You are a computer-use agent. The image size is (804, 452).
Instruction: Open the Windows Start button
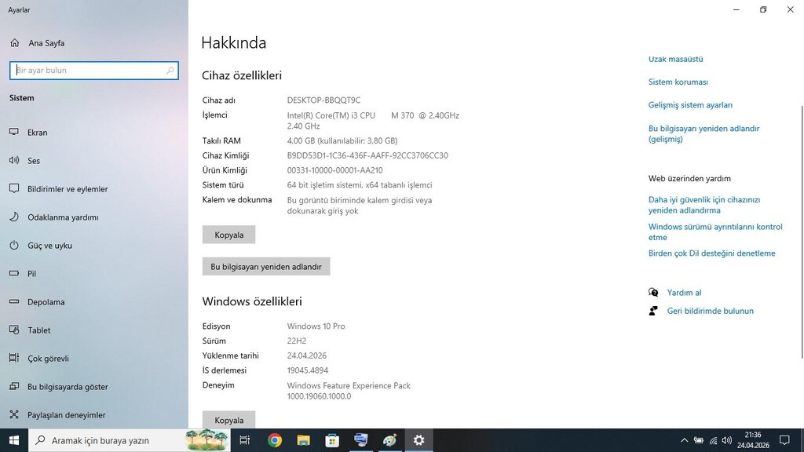coord(14,440)
